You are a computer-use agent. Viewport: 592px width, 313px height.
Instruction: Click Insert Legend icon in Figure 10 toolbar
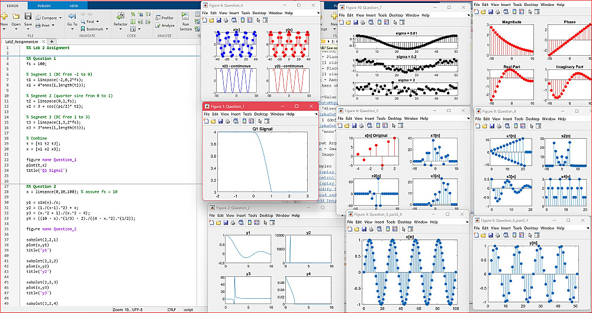(x=386, y=23)
